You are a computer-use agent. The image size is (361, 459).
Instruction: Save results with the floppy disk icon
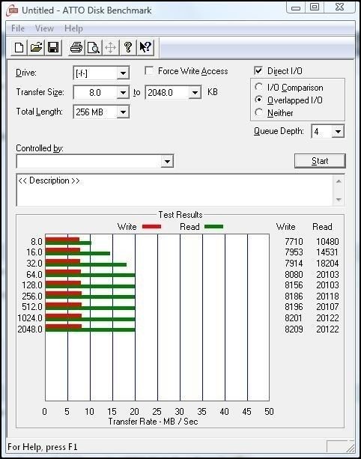coord(53,47)
